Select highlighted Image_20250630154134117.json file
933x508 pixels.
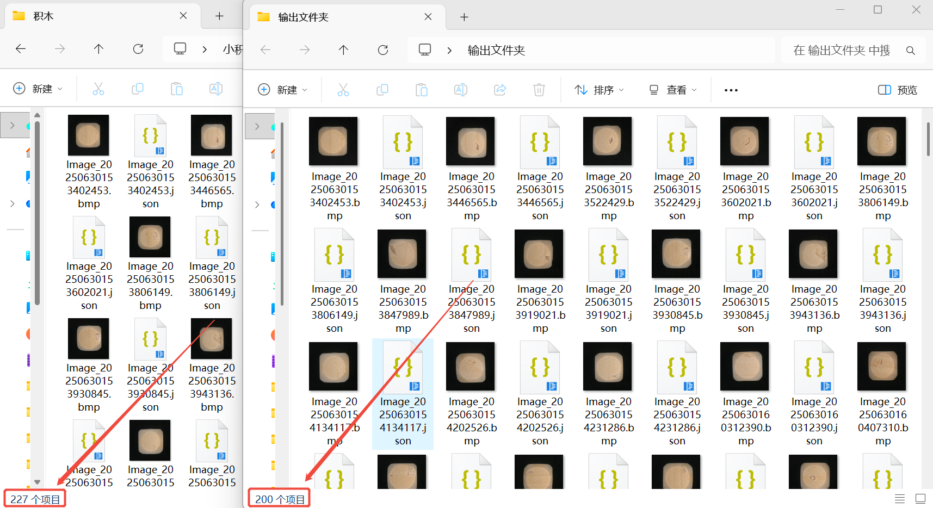[x=403, y=394]
